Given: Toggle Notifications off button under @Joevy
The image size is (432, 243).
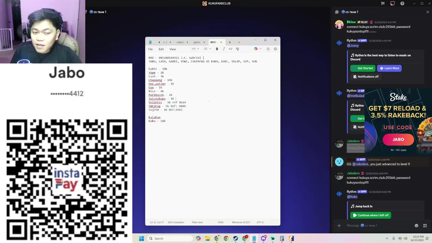Looking at the screenshot, I should pyautogui.click(x=366, y=77).
